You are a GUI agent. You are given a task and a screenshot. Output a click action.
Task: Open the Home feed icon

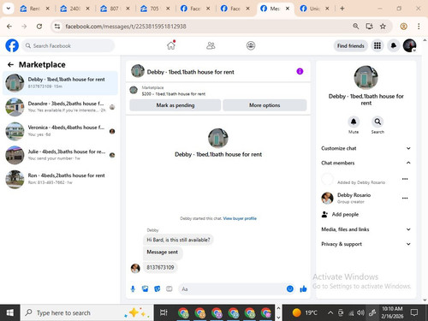pos(171,45)
